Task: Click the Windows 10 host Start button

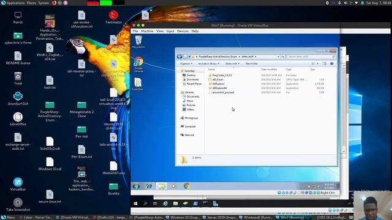Action: click(135, 204)
